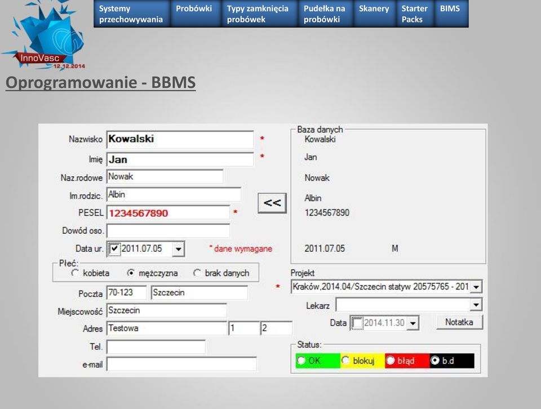This screenshot has width=541, height=409.
Task: Click the Imię field containing Jan
Action: pyautogui.click(x=180, y=159)
